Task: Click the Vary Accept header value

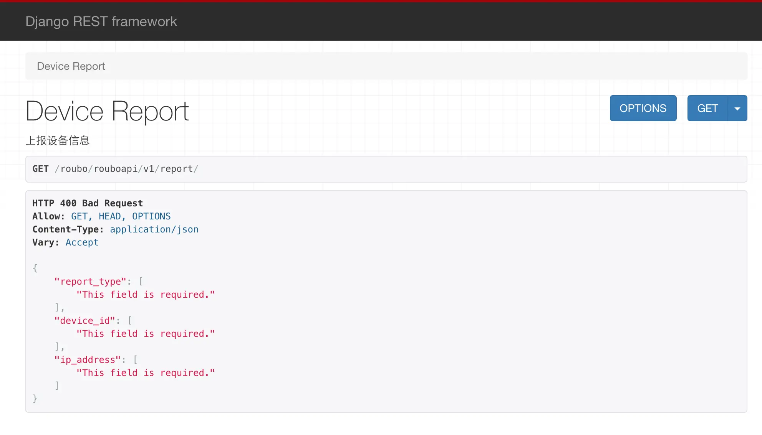Action: 82,242
